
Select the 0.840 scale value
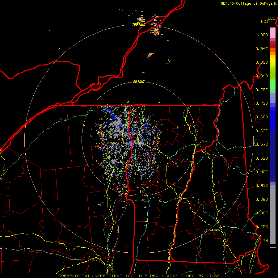tap(262, 76)
